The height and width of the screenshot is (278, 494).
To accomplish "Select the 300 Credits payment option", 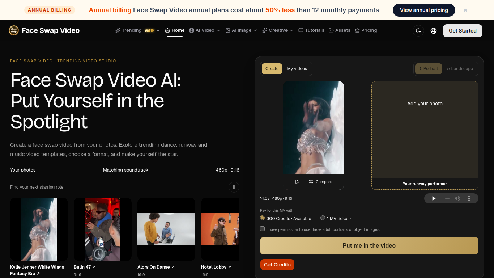I will (263, 218).
